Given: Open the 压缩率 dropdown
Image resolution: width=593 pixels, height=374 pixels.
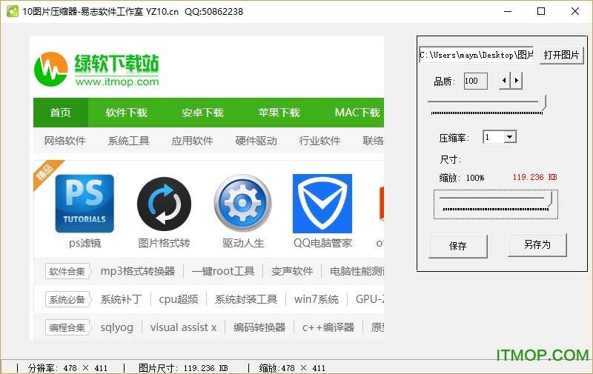Looking at the screenshot, I should [x=510, y=137].
